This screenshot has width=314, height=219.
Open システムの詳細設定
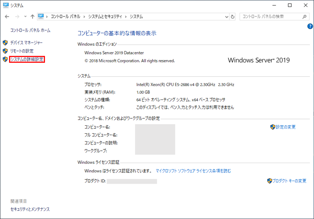point(27,59)
